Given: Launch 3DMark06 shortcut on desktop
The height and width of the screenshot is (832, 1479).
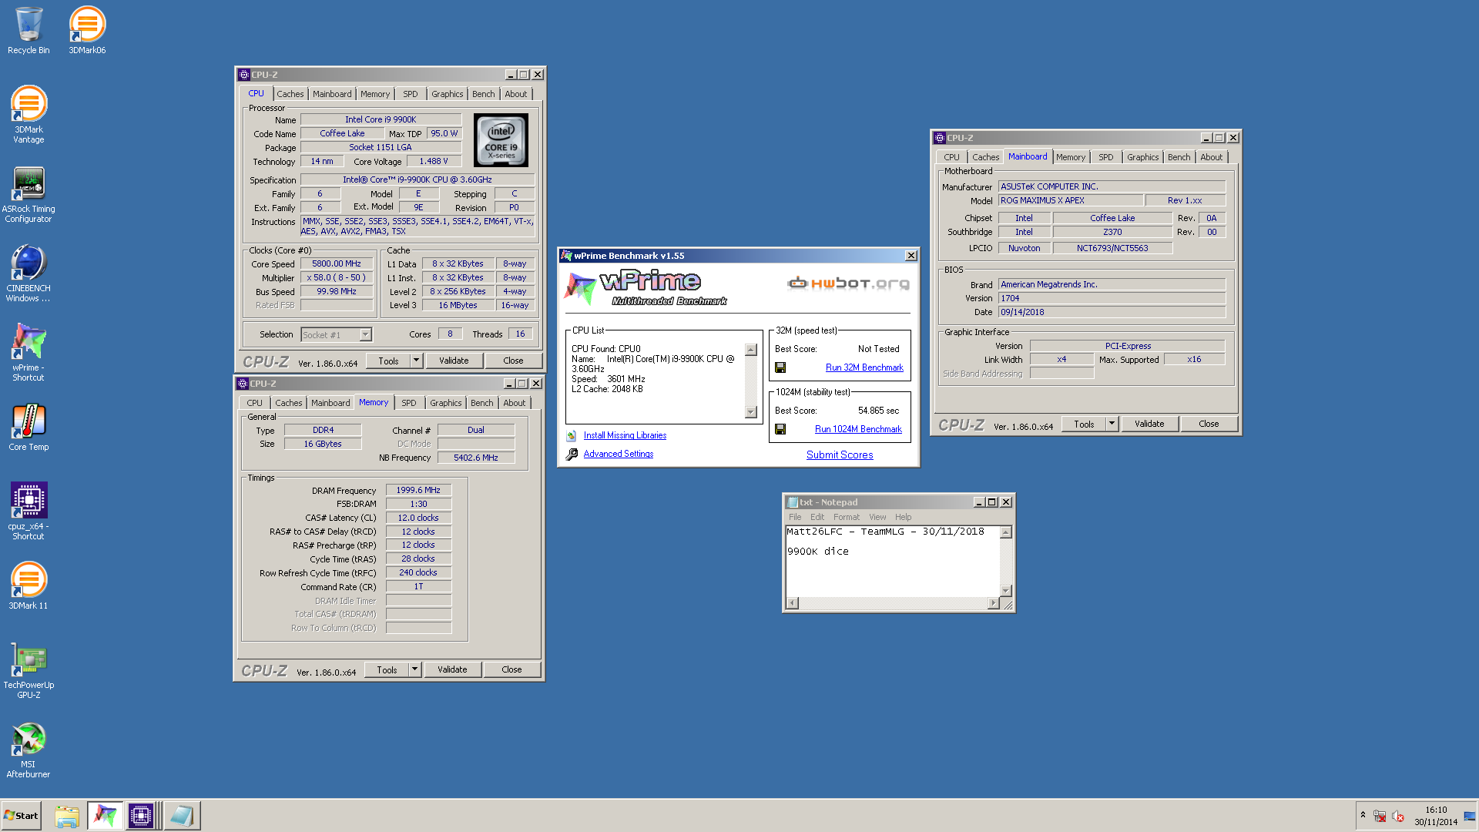Looking at the screenshot, I should pyautogui.click(x=87, y=31).
